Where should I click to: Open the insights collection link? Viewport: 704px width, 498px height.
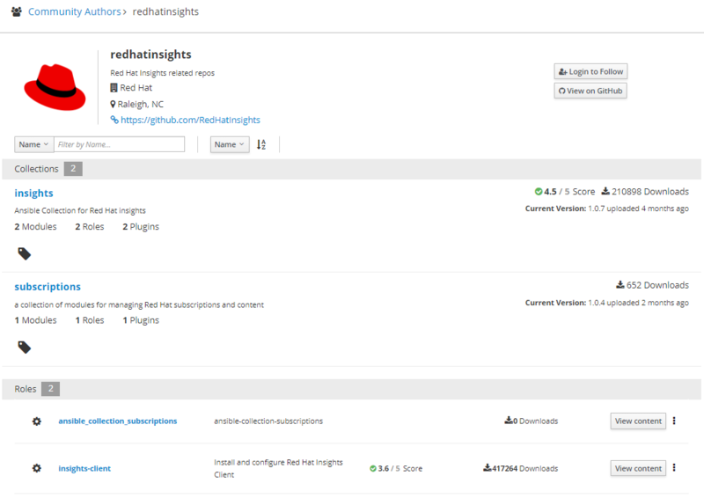point(33,193)
